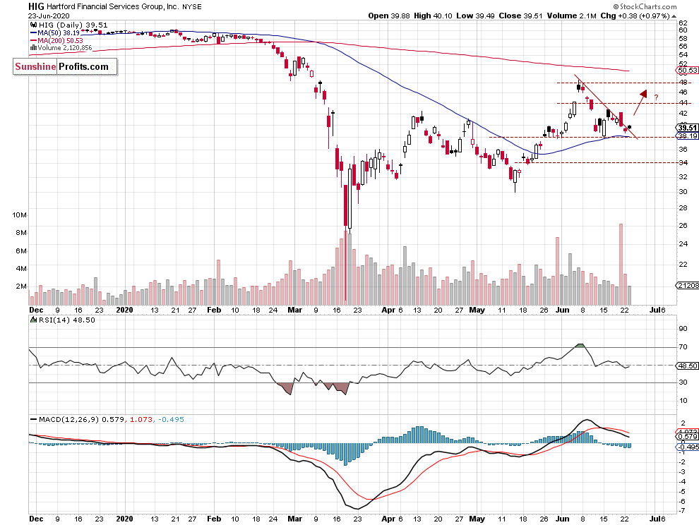
Task: Click the red MACD signal value 1.073
Action: point(141,419)
